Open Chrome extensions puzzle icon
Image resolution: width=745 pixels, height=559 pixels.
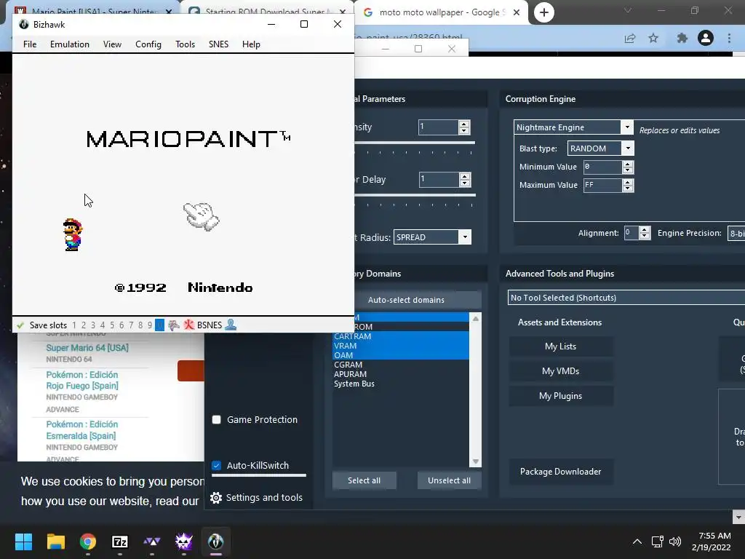coord(682,38)
